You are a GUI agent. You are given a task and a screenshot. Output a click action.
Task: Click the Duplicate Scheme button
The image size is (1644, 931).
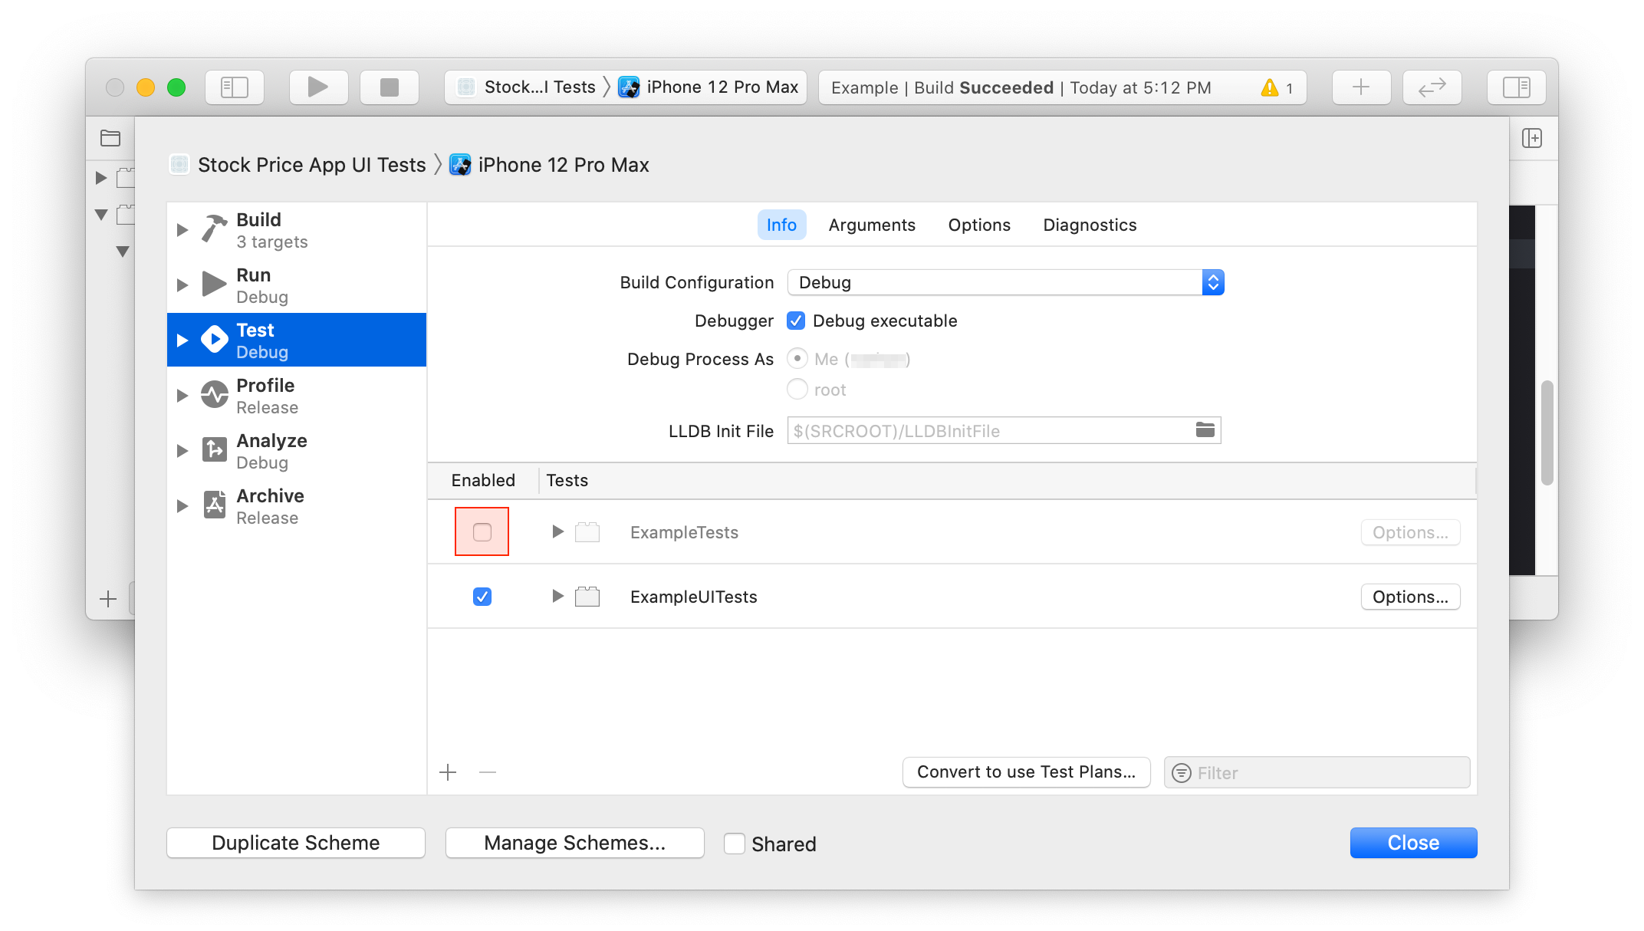point(294,842)
